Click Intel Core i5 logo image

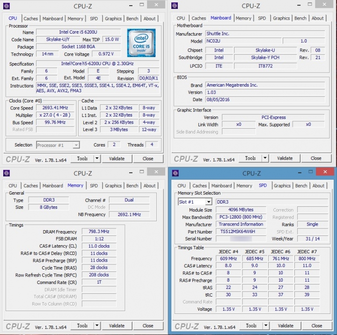pos(141,43)
